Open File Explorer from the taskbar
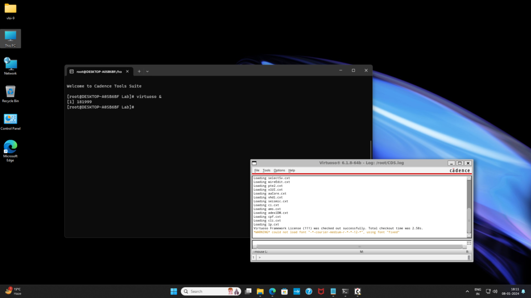Screen dimensions: 531x298 click(x=260, y=291)
